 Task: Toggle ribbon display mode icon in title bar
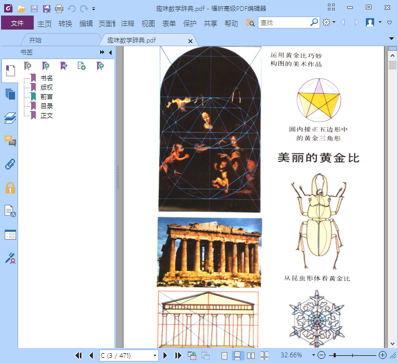click(331, 7)
